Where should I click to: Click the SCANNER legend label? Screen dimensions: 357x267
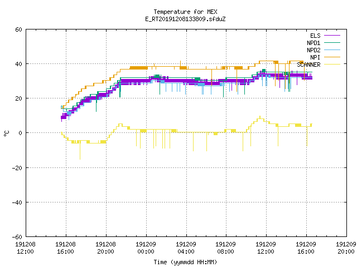(308, 65)
